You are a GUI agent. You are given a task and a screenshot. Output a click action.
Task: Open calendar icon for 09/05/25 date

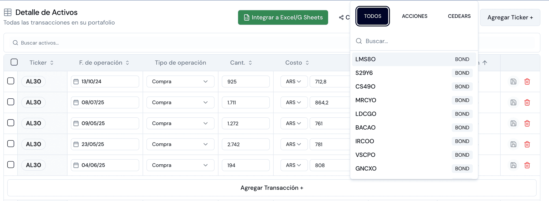pos(76,123)
